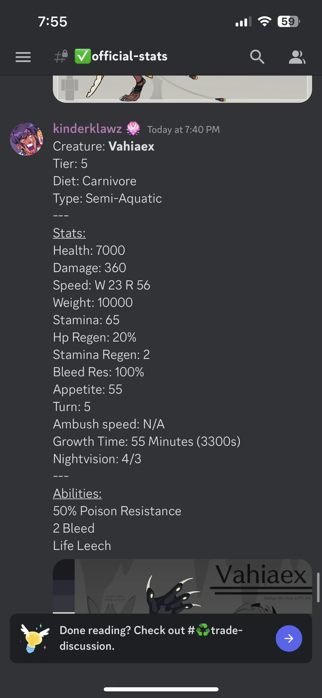Screen dimensions: 322x698
Task: Tap the message scrollbar handle
Action: pyautogui.click(x=318, y=587)
